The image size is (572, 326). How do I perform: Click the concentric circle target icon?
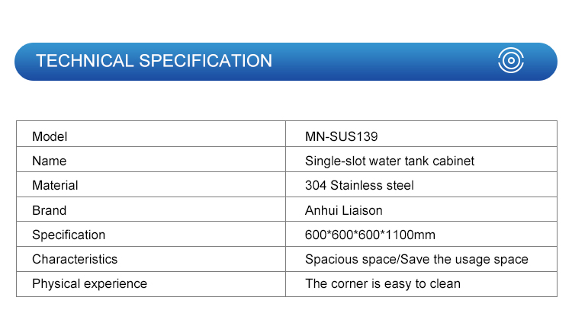(x=511, y=60)
